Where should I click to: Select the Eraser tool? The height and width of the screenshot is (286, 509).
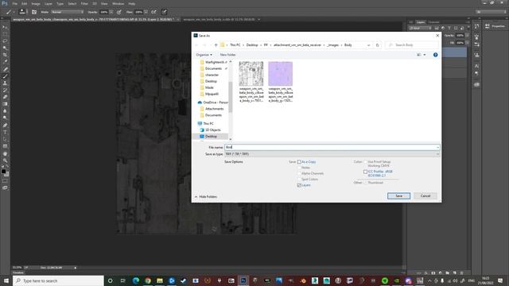coord(5,97)
